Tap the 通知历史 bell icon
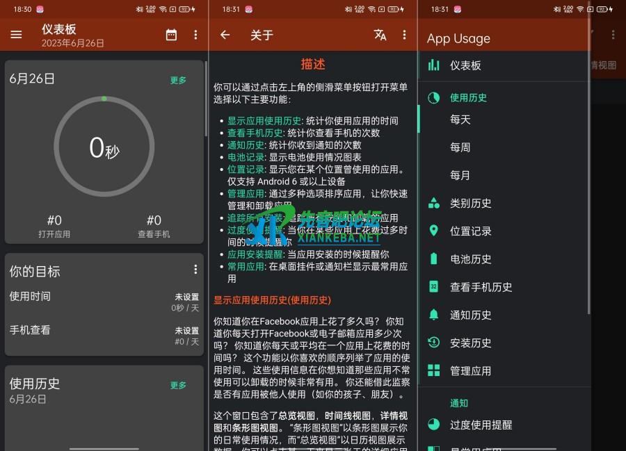The height and width of the screenshot is (451, 626). pyautogui.click(x=434, y=314)
